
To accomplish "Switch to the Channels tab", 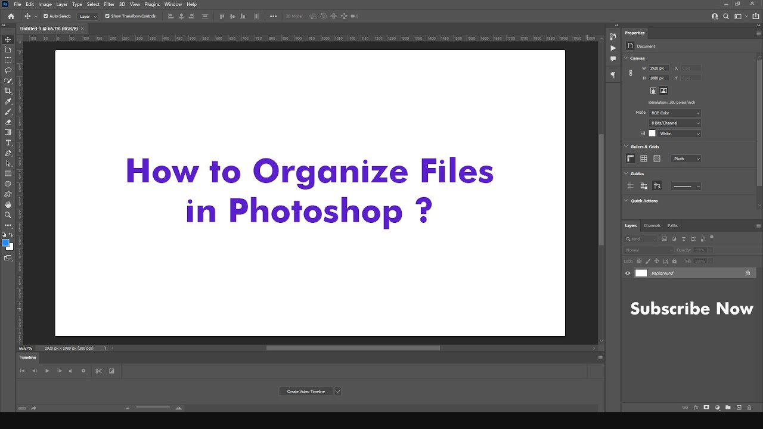I will click(x=652, y=225).
